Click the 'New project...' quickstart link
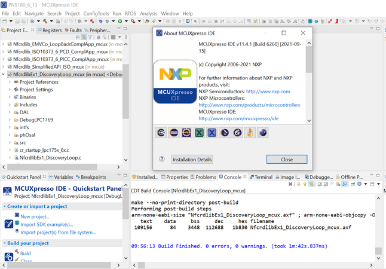The width and height of the screenshot is (386, 269). 35,217
